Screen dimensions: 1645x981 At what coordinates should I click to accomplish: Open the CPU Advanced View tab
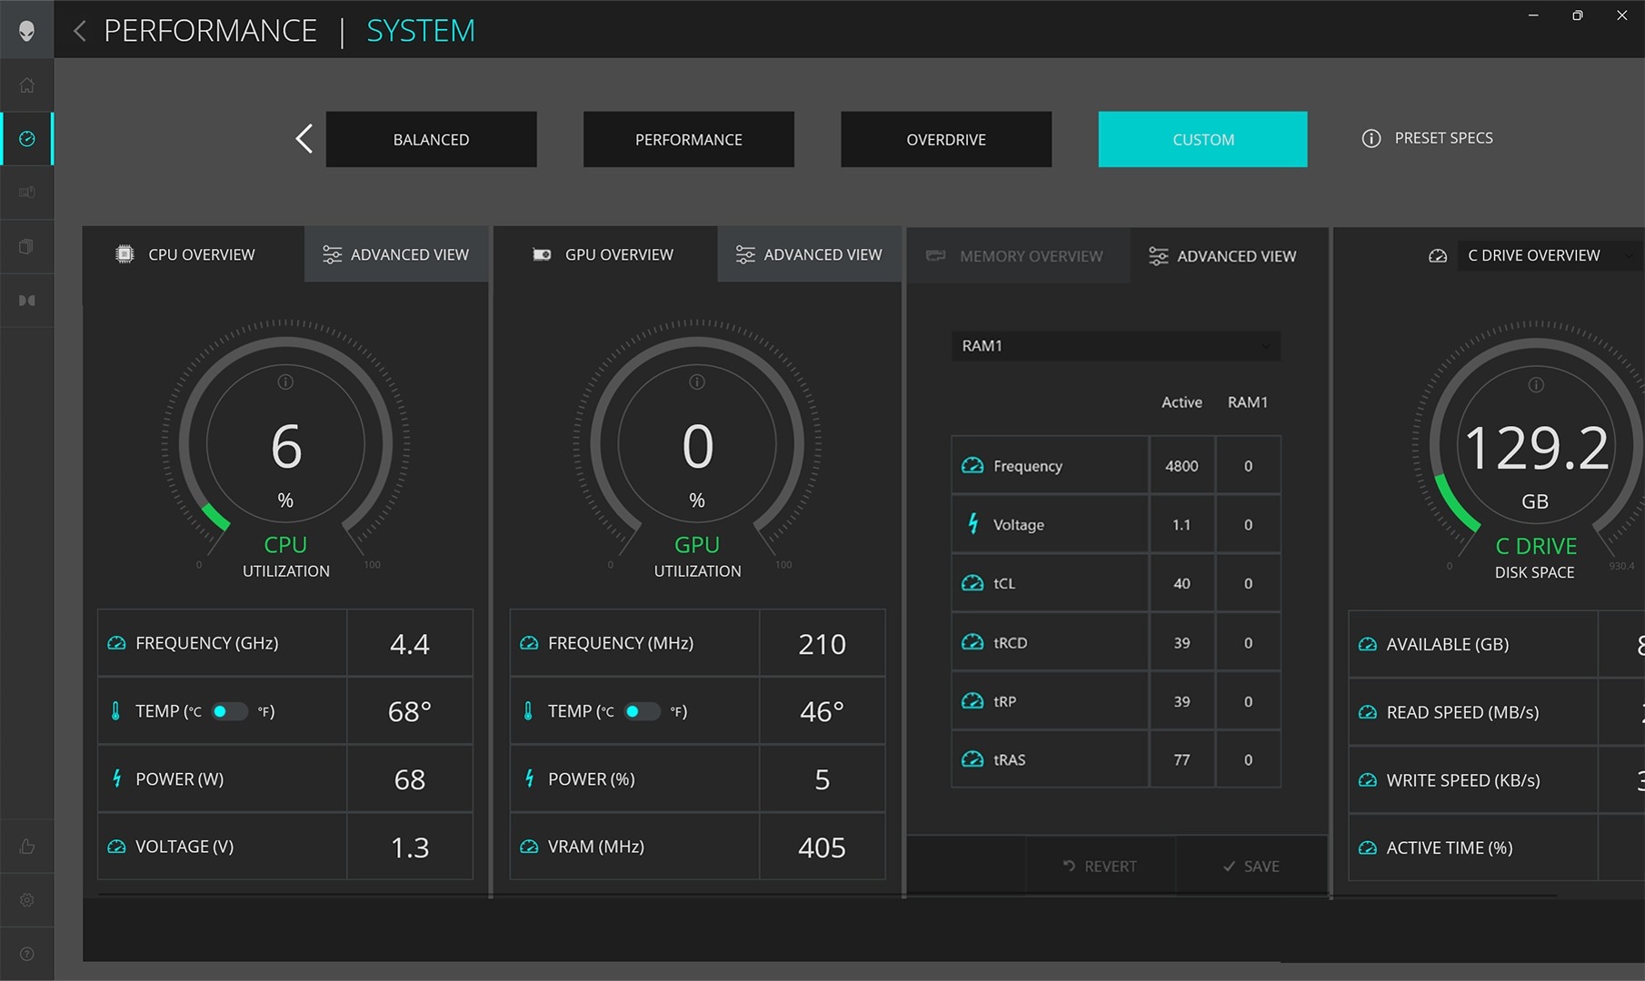(x=396, y=254)
